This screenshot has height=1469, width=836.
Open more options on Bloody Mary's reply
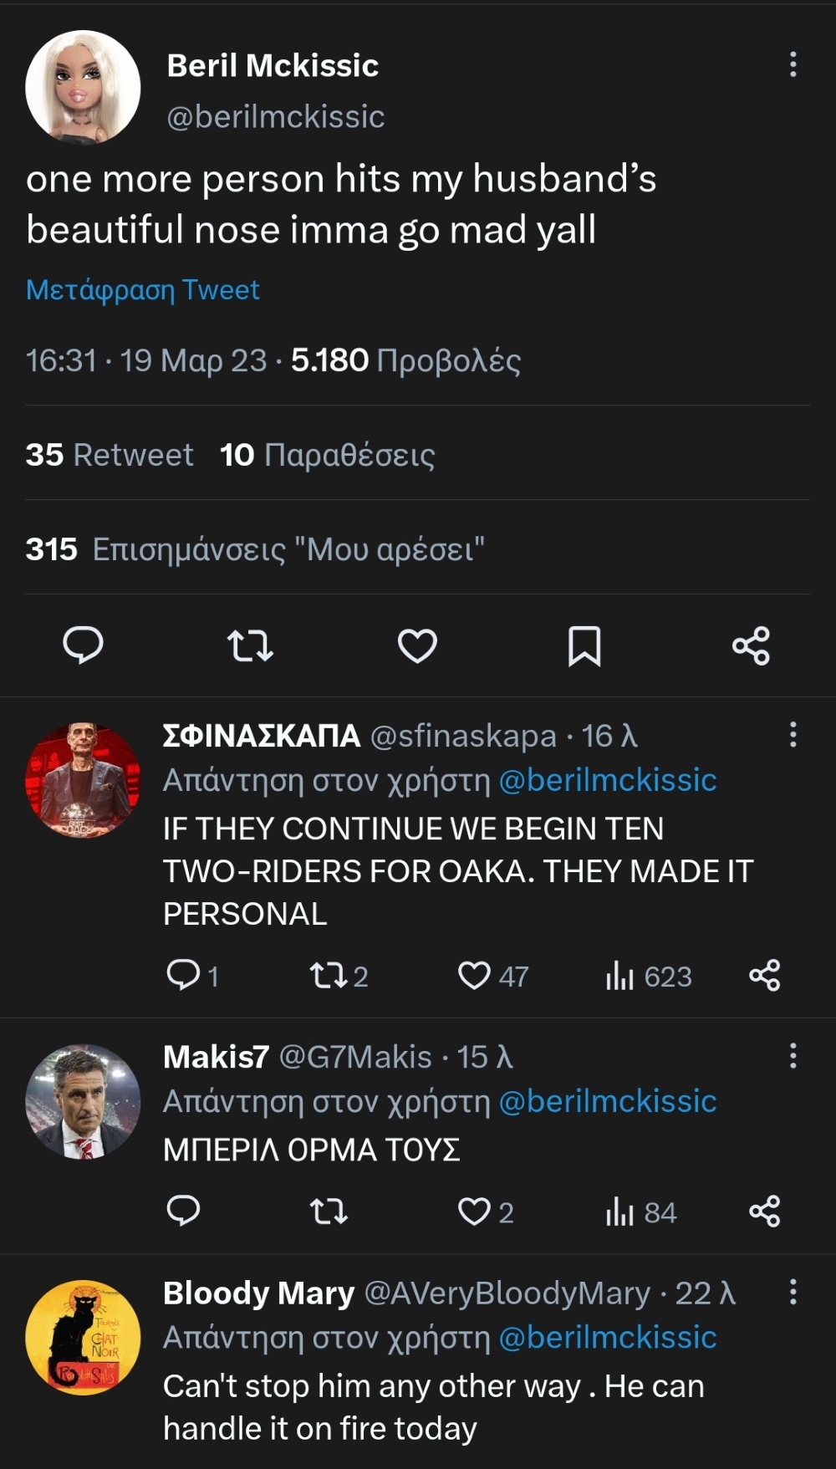(x=793, y=1292)
